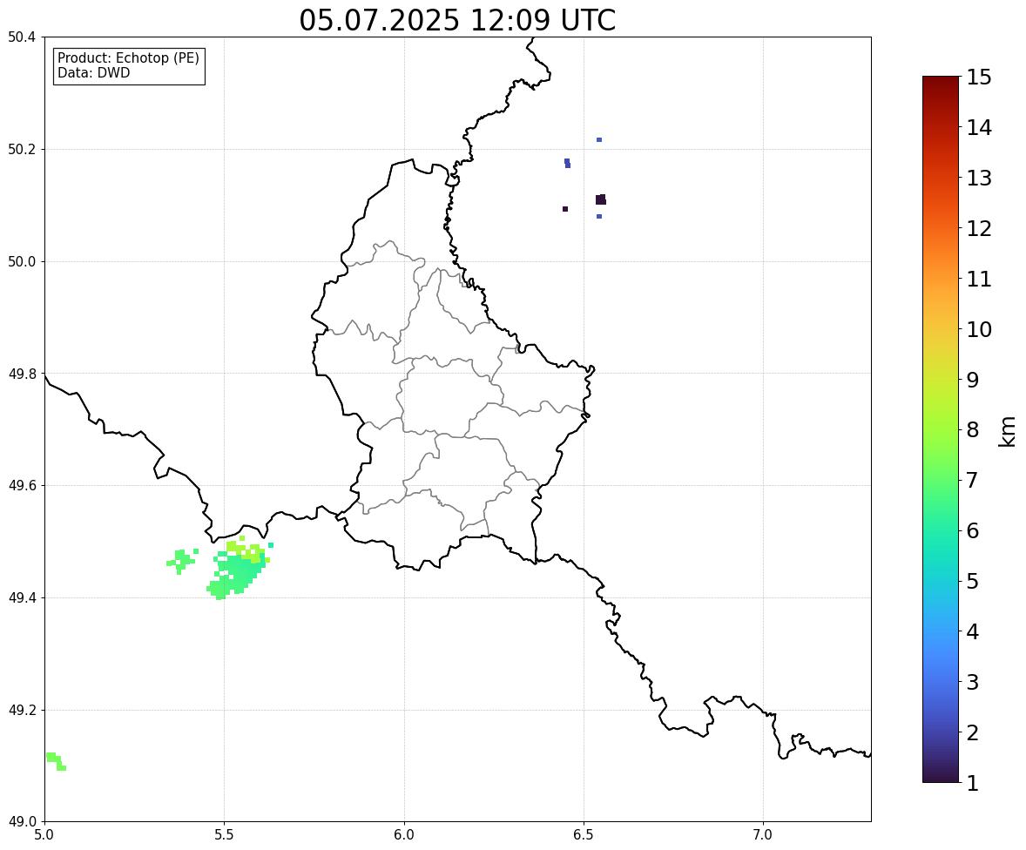Click the colorbar tick label '10'

[979, 329]
